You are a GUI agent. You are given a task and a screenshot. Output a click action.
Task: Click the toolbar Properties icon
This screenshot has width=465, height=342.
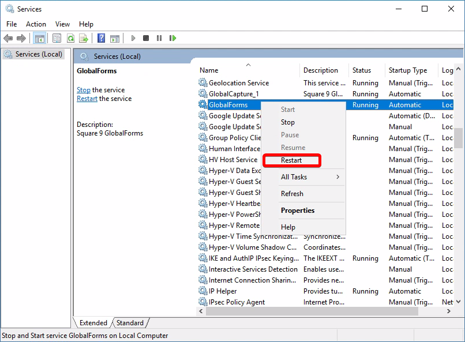click(x=57, y=38)
